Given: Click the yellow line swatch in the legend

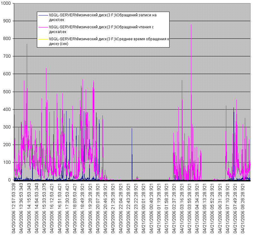Looking at the screenshot, I should 43,39.
